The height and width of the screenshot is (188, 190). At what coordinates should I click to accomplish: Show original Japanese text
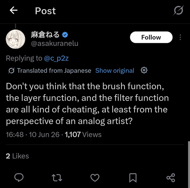pos(115,71)
